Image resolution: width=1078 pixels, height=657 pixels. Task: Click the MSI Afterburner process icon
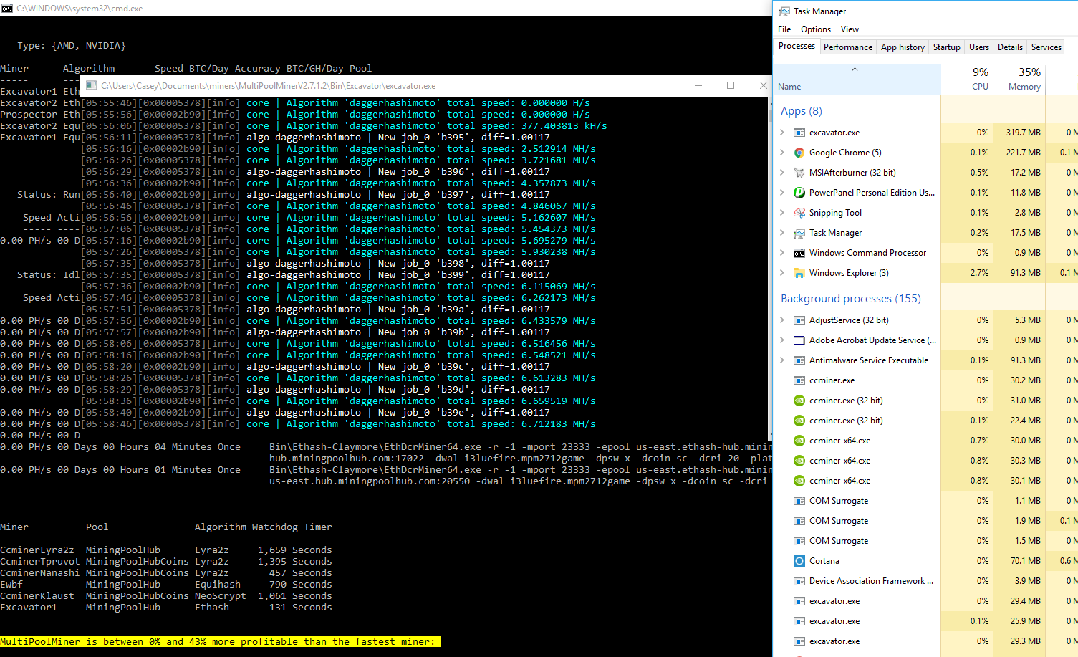pos(799,172)
